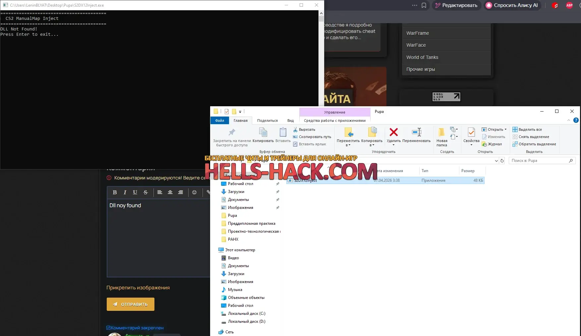Insert emoji using the smiley icon
Screen dimensions: 581x336
(194, 192)
